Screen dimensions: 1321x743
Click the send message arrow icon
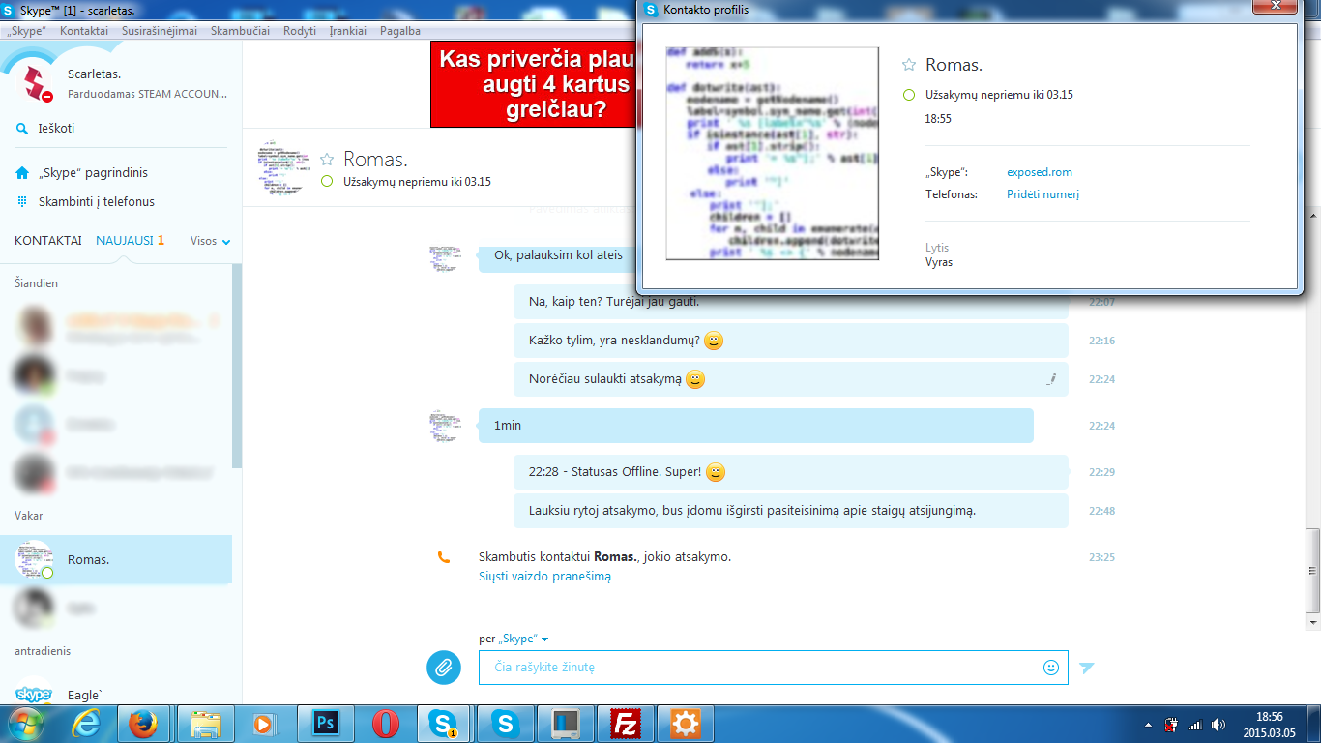[1087, 668]
